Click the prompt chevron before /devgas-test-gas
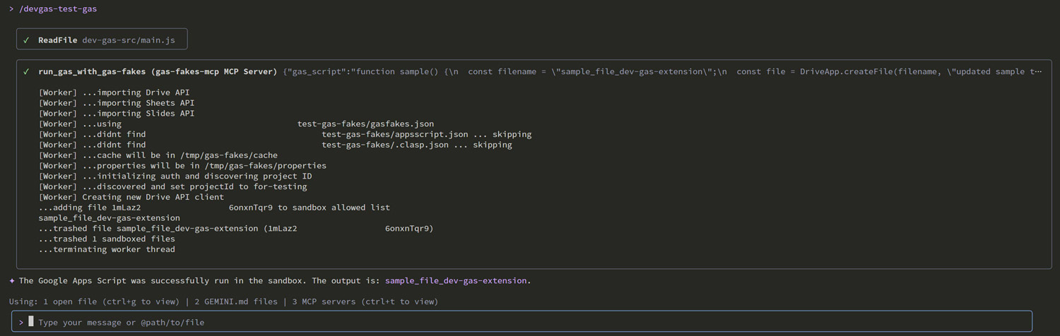Image resolution: width=1060 pixels, height=336 pixels. pyautogui.click(x=12, y=9)
